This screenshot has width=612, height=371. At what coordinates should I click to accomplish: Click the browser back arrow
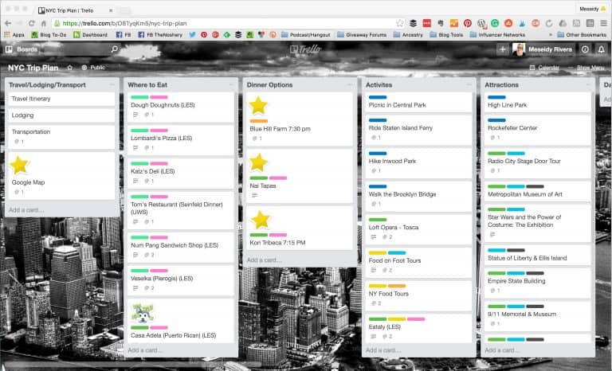tap(8, 23)
